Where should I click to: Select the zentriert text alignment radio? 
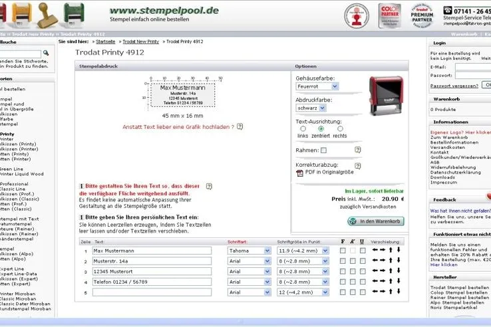click(321, 129)
